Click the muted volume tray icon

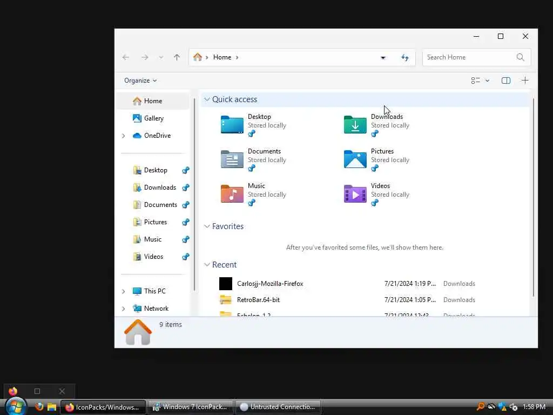pos(514,407)
